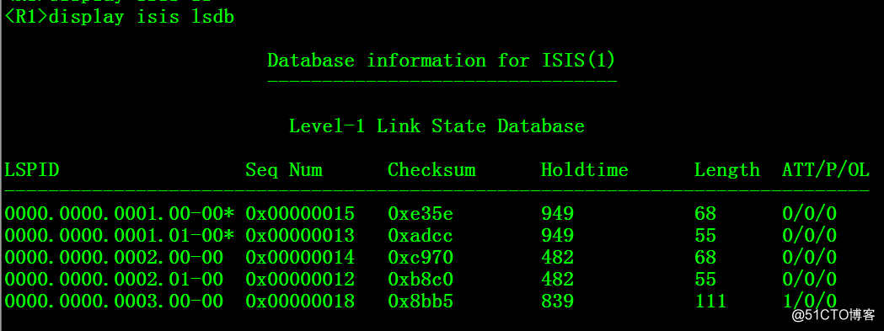Screen dimensions: 884x331
Task: Select LSPID 0000.0000.0001.00-00*
Action: coord(119,214)
